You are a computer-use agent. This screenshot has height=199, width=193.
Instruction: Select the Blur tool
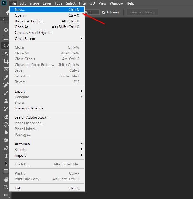(6, 132)
